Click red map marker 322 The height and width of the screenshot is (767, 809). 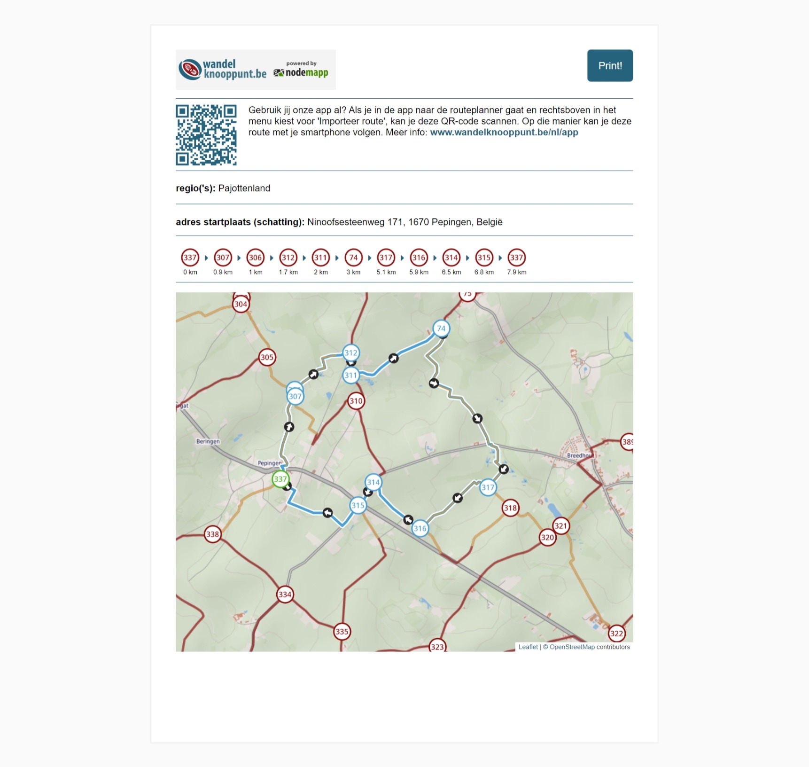coord(616,634)
